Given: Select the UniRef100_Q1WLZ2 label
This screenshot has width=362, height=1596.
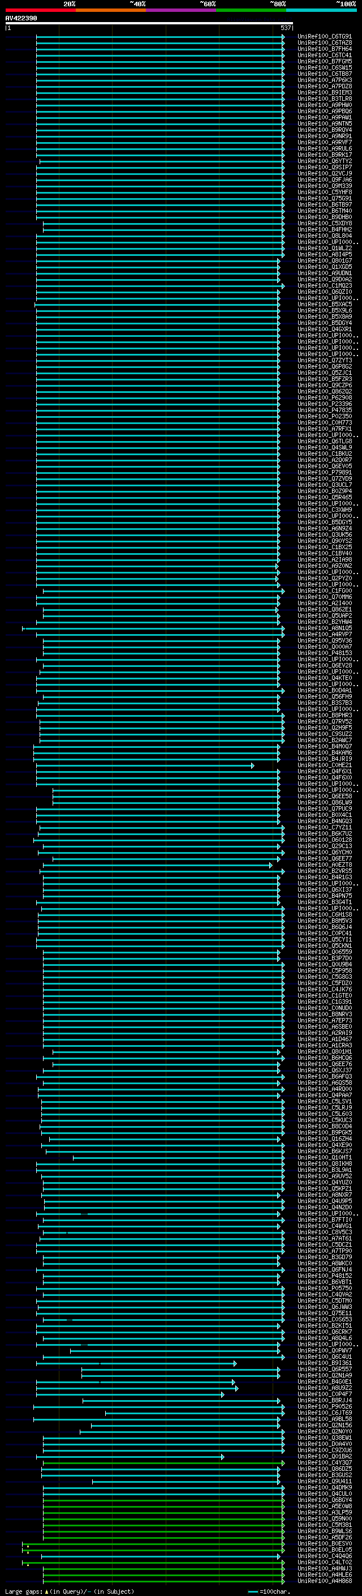Looking at the screenshot, I should (x=325, y=249).
